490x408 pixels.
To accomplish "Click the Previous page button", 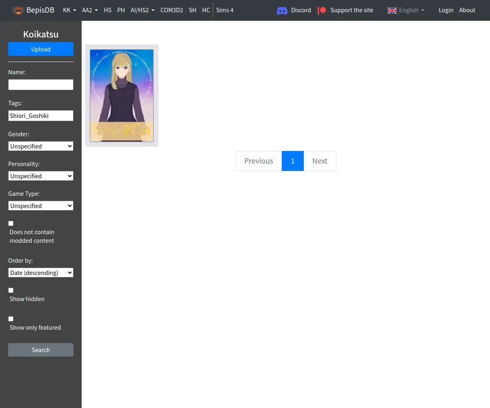I will (x=258, y=161).
